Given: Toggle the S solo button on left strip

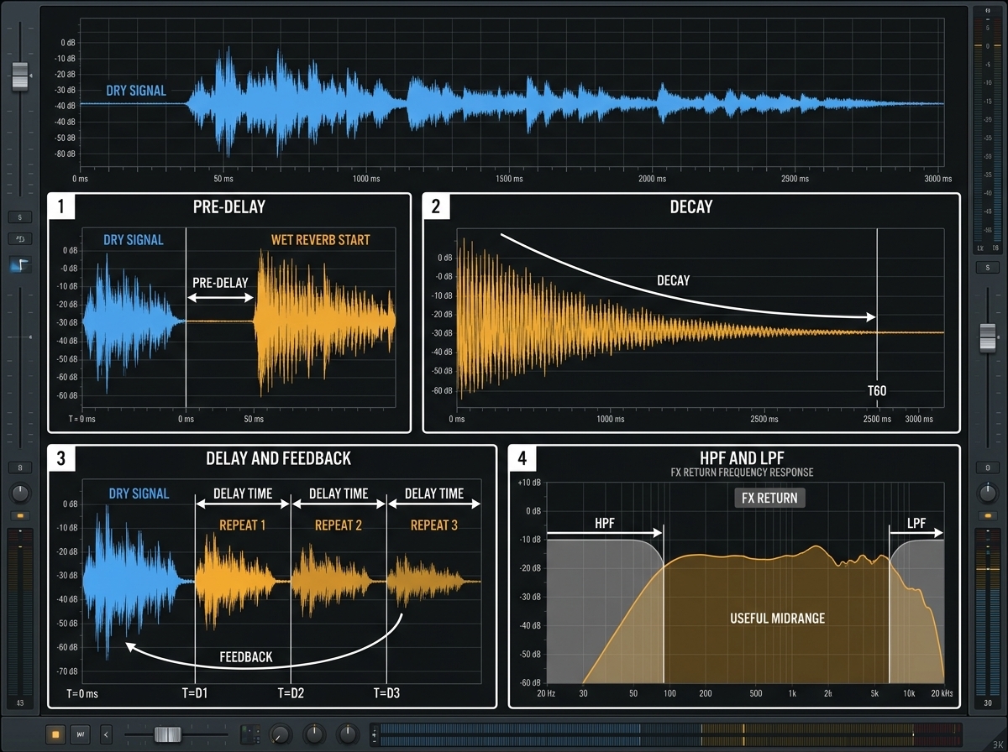Looking at the screenshot, I should (20, 217).
